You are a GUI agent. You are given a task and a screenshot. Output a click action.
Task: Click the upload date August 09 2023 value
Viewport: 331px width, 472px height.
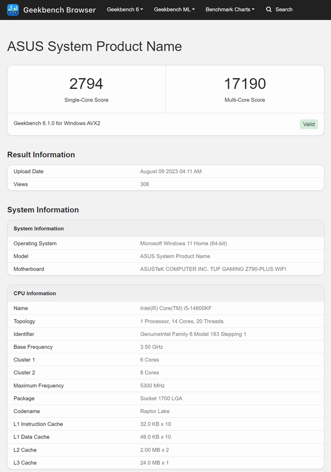171,171
